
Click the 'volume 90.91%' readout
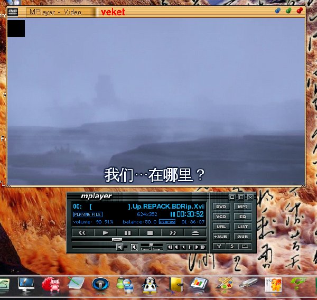tap(93, 222)
